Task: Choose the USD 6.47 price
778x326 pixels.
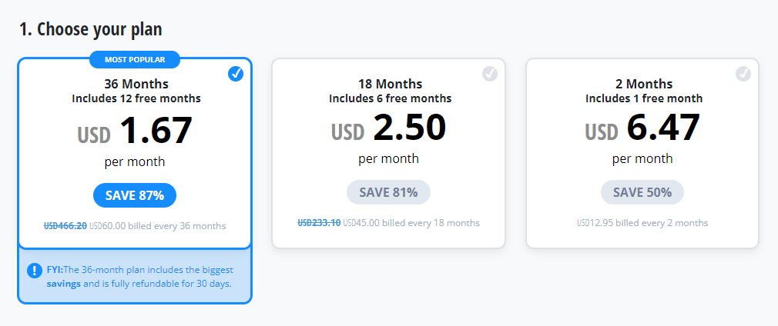Action: (642, 128)
